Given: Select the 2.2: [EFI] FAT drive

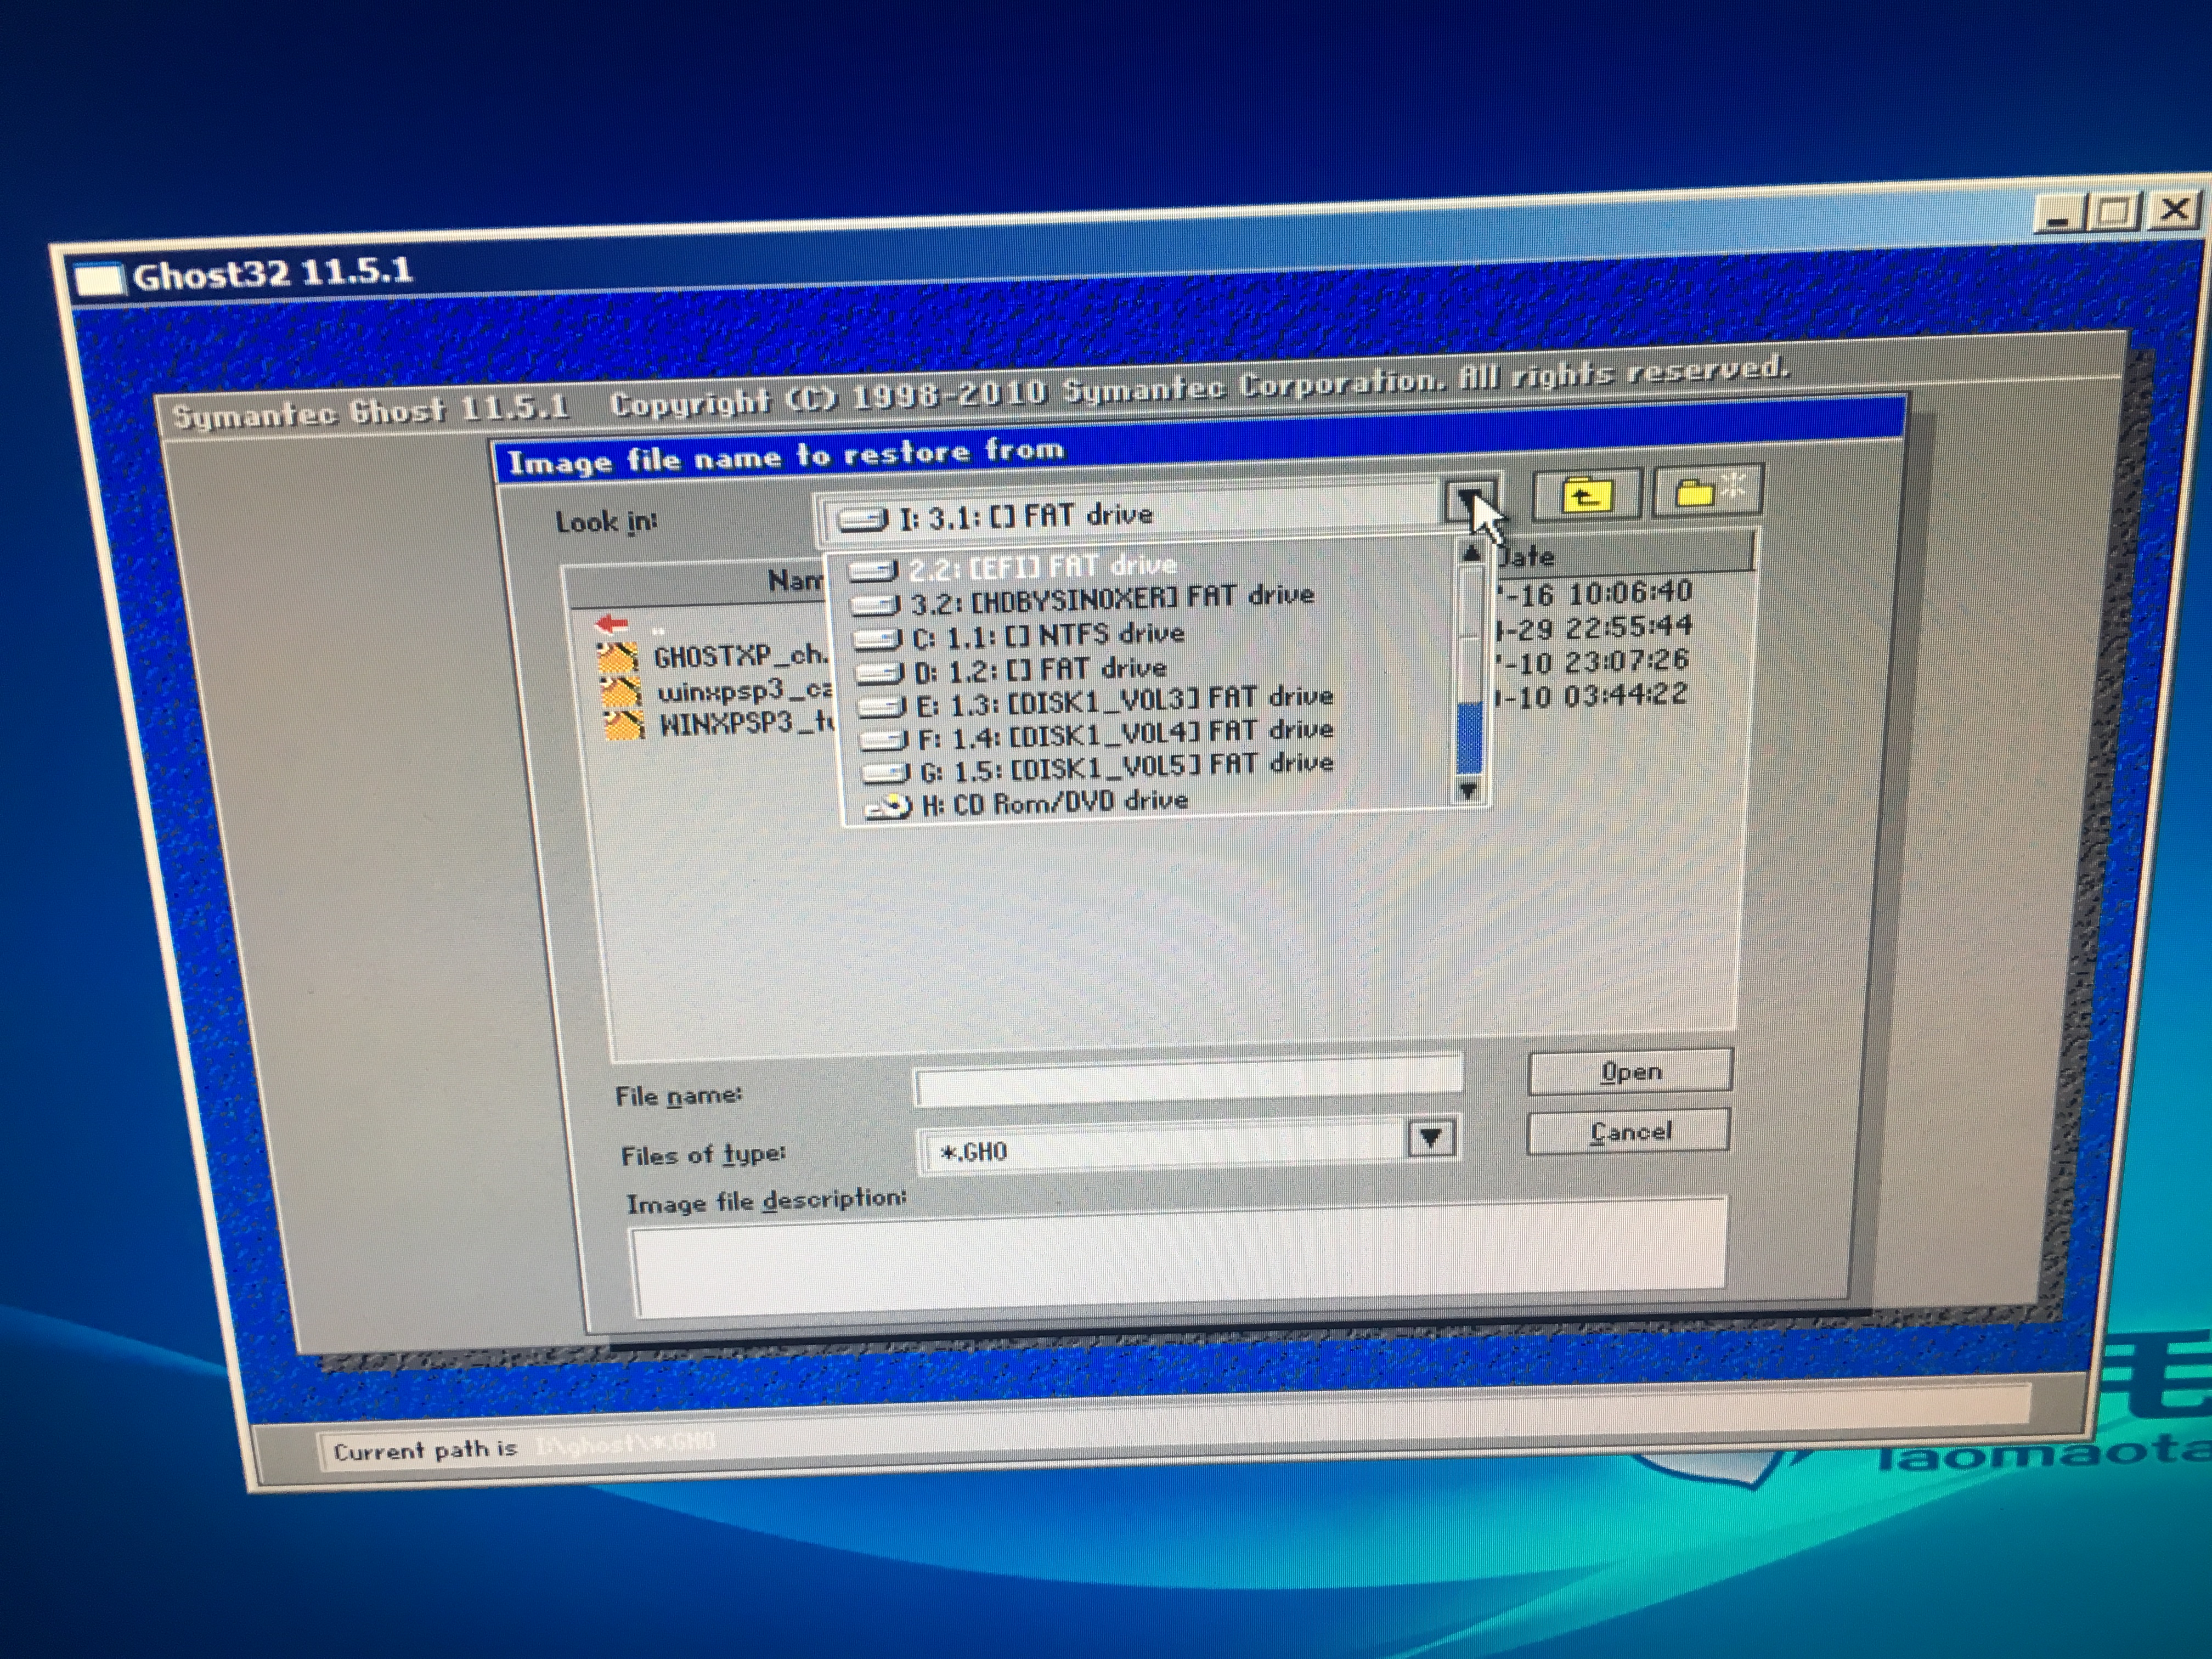Looking at the screenshot, I should [1041, 567].
